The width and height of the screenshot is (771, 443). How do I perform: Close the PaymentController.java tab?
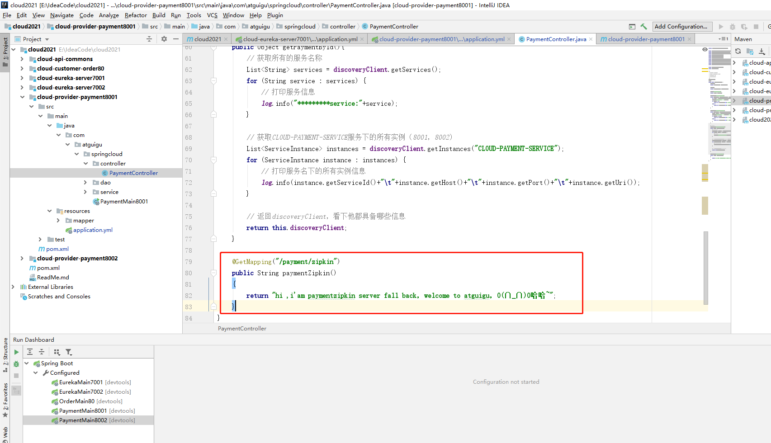pyautogui.click(x=591, y=39)
